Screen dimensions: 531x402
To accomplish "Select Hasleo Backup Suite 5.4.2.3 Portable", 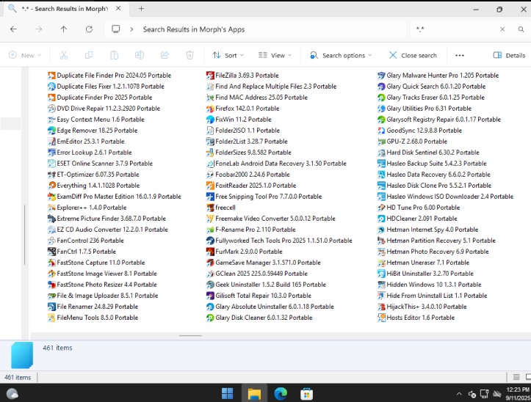I will [x=432, y=164].
